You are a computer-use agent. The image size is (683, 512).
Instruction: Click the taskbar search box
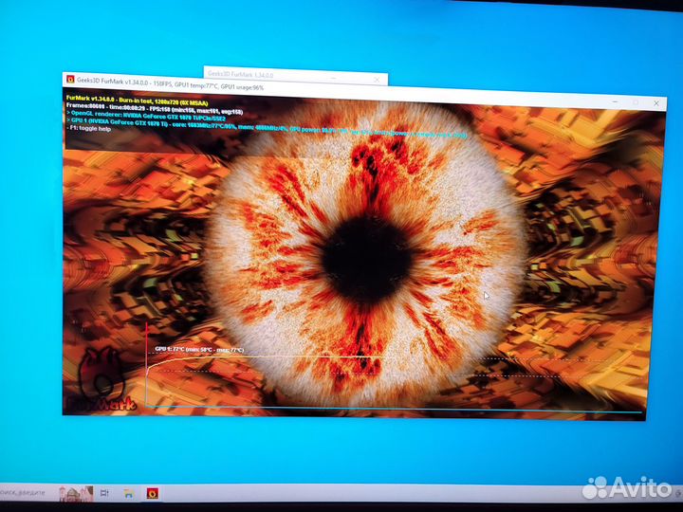pos(28,493)
